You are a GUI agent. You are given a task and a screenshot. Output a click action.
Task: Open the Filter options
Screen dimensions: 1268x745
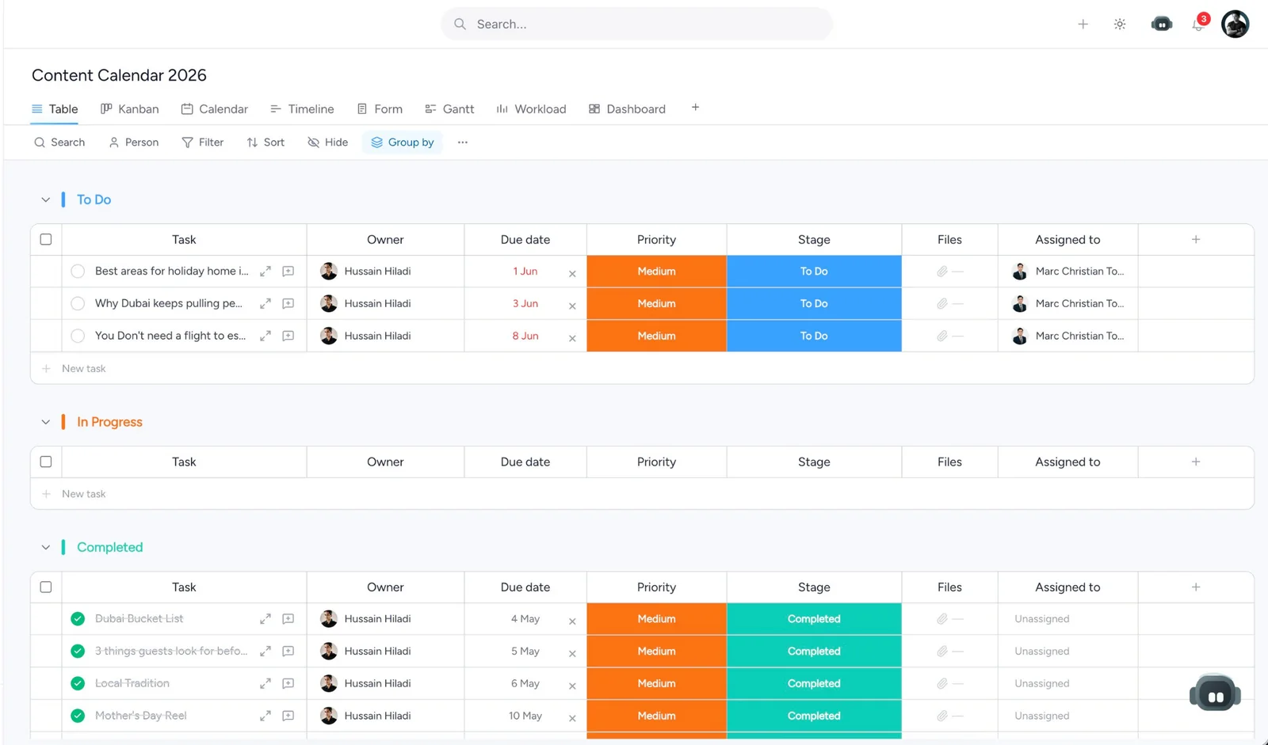[x=203, y=143]
